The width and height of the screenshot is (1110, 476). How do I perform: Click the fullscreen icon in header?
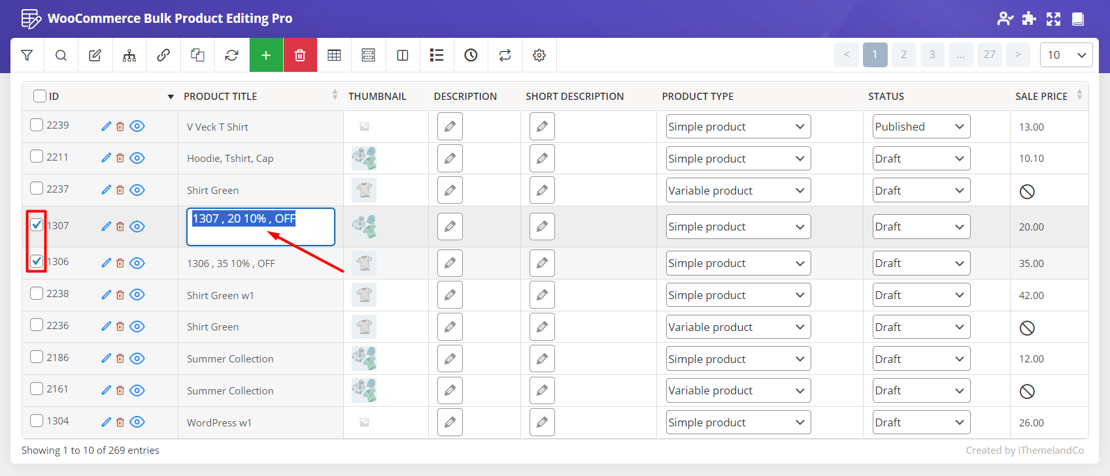click(1053, 19)
